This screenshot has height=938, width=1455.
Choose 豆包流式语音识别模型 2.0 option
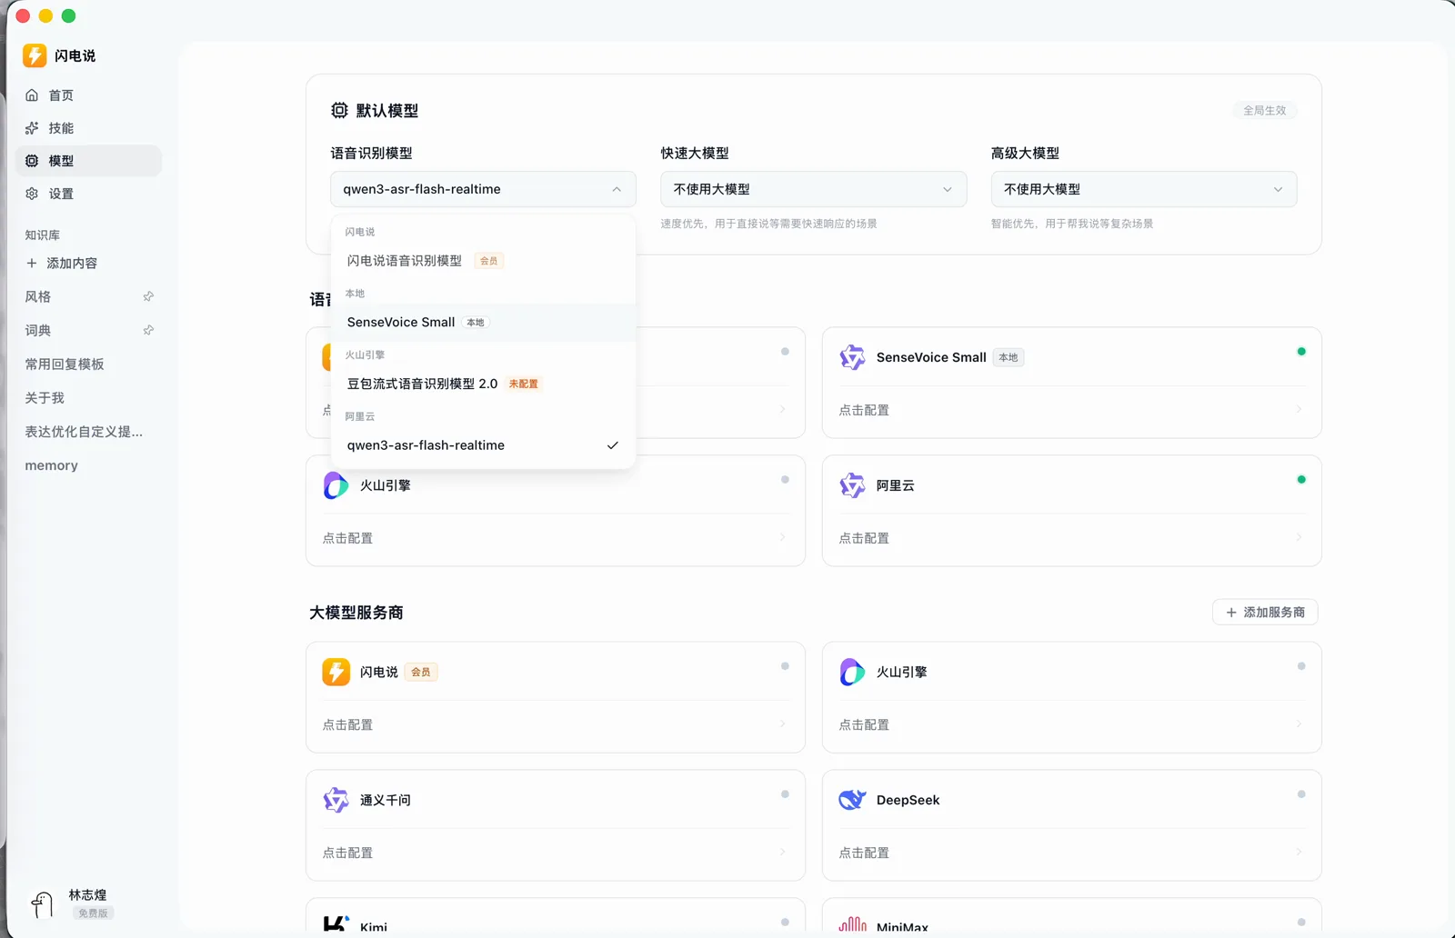click(x=483, y=384)
